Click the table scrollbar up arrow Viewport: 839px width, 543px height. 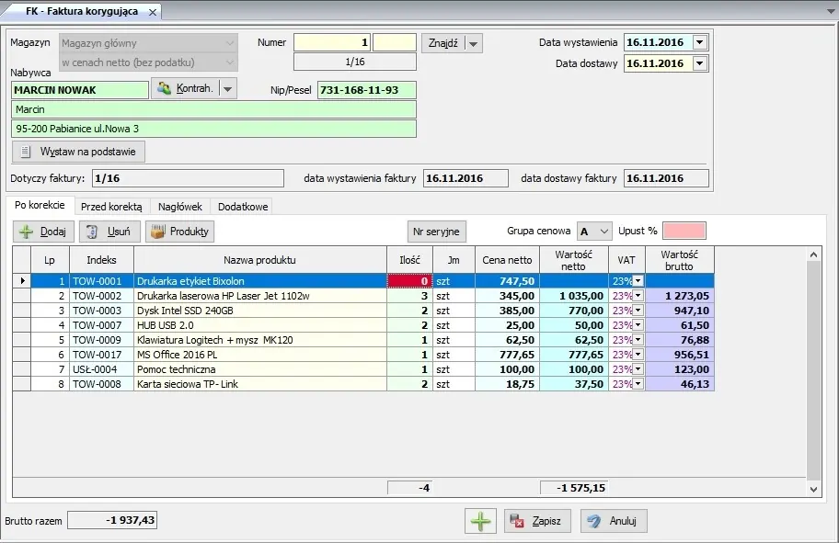813,255
